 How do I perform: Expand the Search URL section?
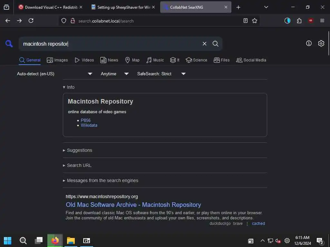(x=77, y=165)
